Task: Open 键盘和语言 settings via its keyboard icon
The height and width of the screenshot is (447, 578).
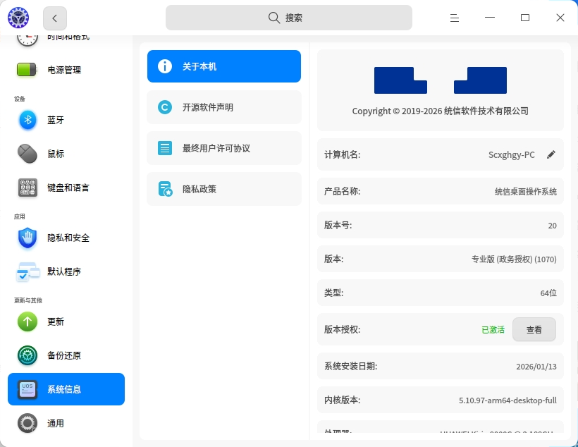Action: point(27,188)
